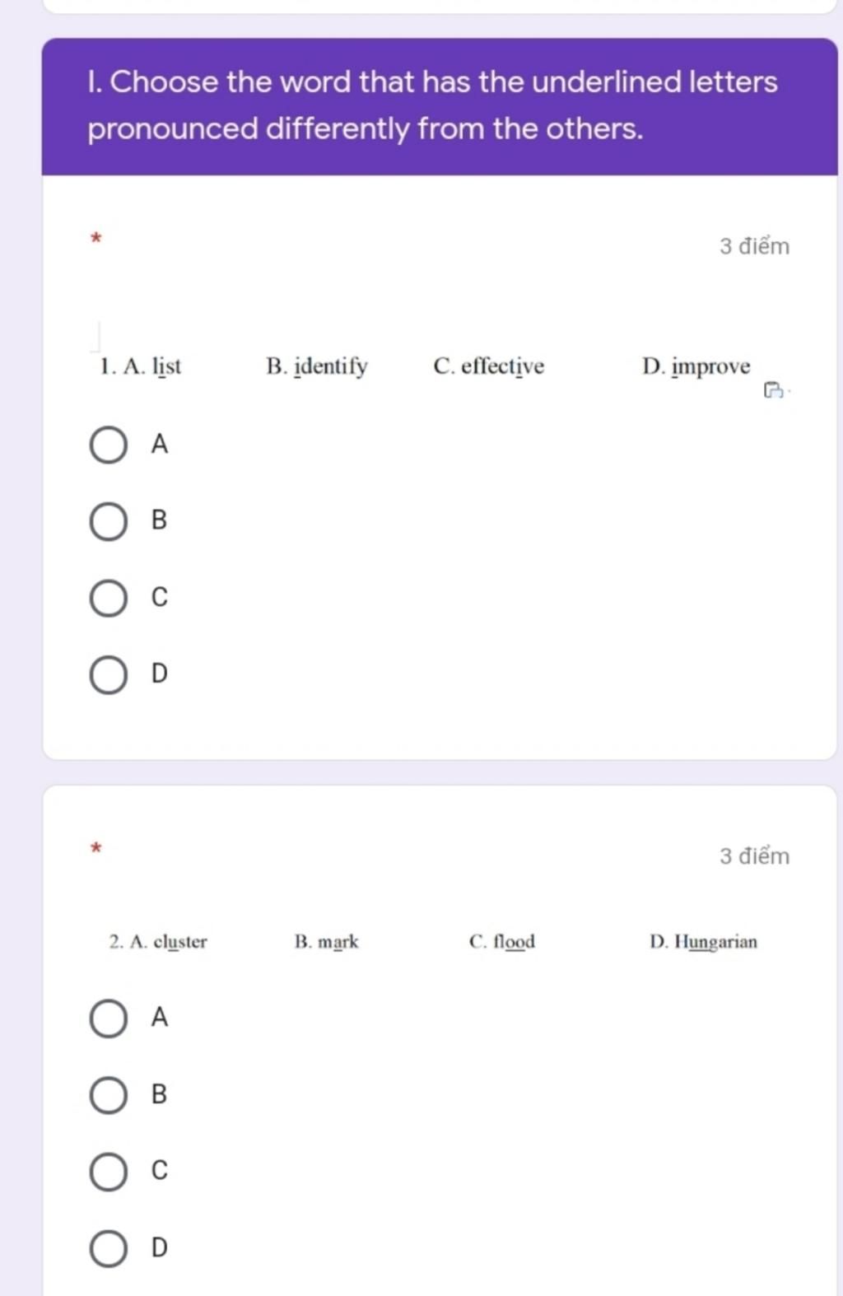
Task: Click the word 'effective' in question 1 image
Action: click(x=502, y=366)
